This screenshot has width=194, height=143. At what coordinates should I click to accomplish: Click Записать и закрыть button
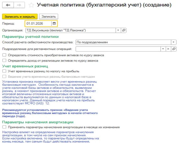pyautogui.click(x=20, y=17)
